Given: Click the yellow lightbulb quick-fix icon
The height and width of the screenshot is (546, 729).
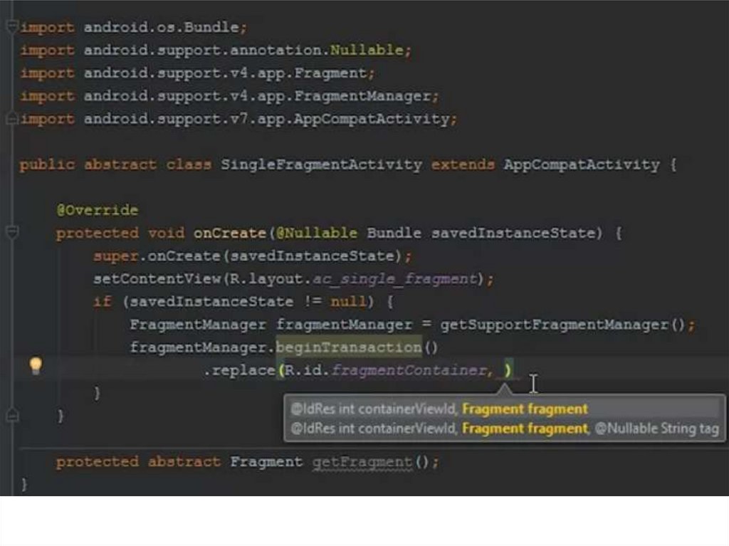Looking at the screenshot, I should pyautogui.click(x=35, y=367).
